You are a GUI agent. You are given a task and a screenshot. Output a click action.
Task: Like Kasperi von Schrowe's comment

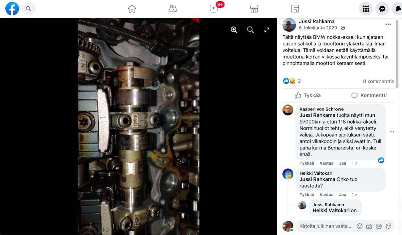click(x=307, y=163)
